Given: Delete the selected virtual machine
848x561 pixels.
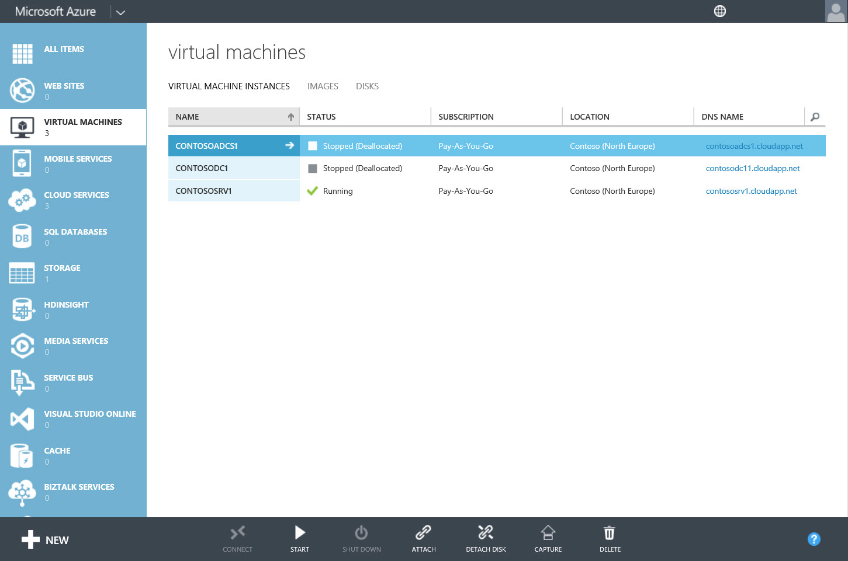Looking at the screenshot, I should pos(610,533).
